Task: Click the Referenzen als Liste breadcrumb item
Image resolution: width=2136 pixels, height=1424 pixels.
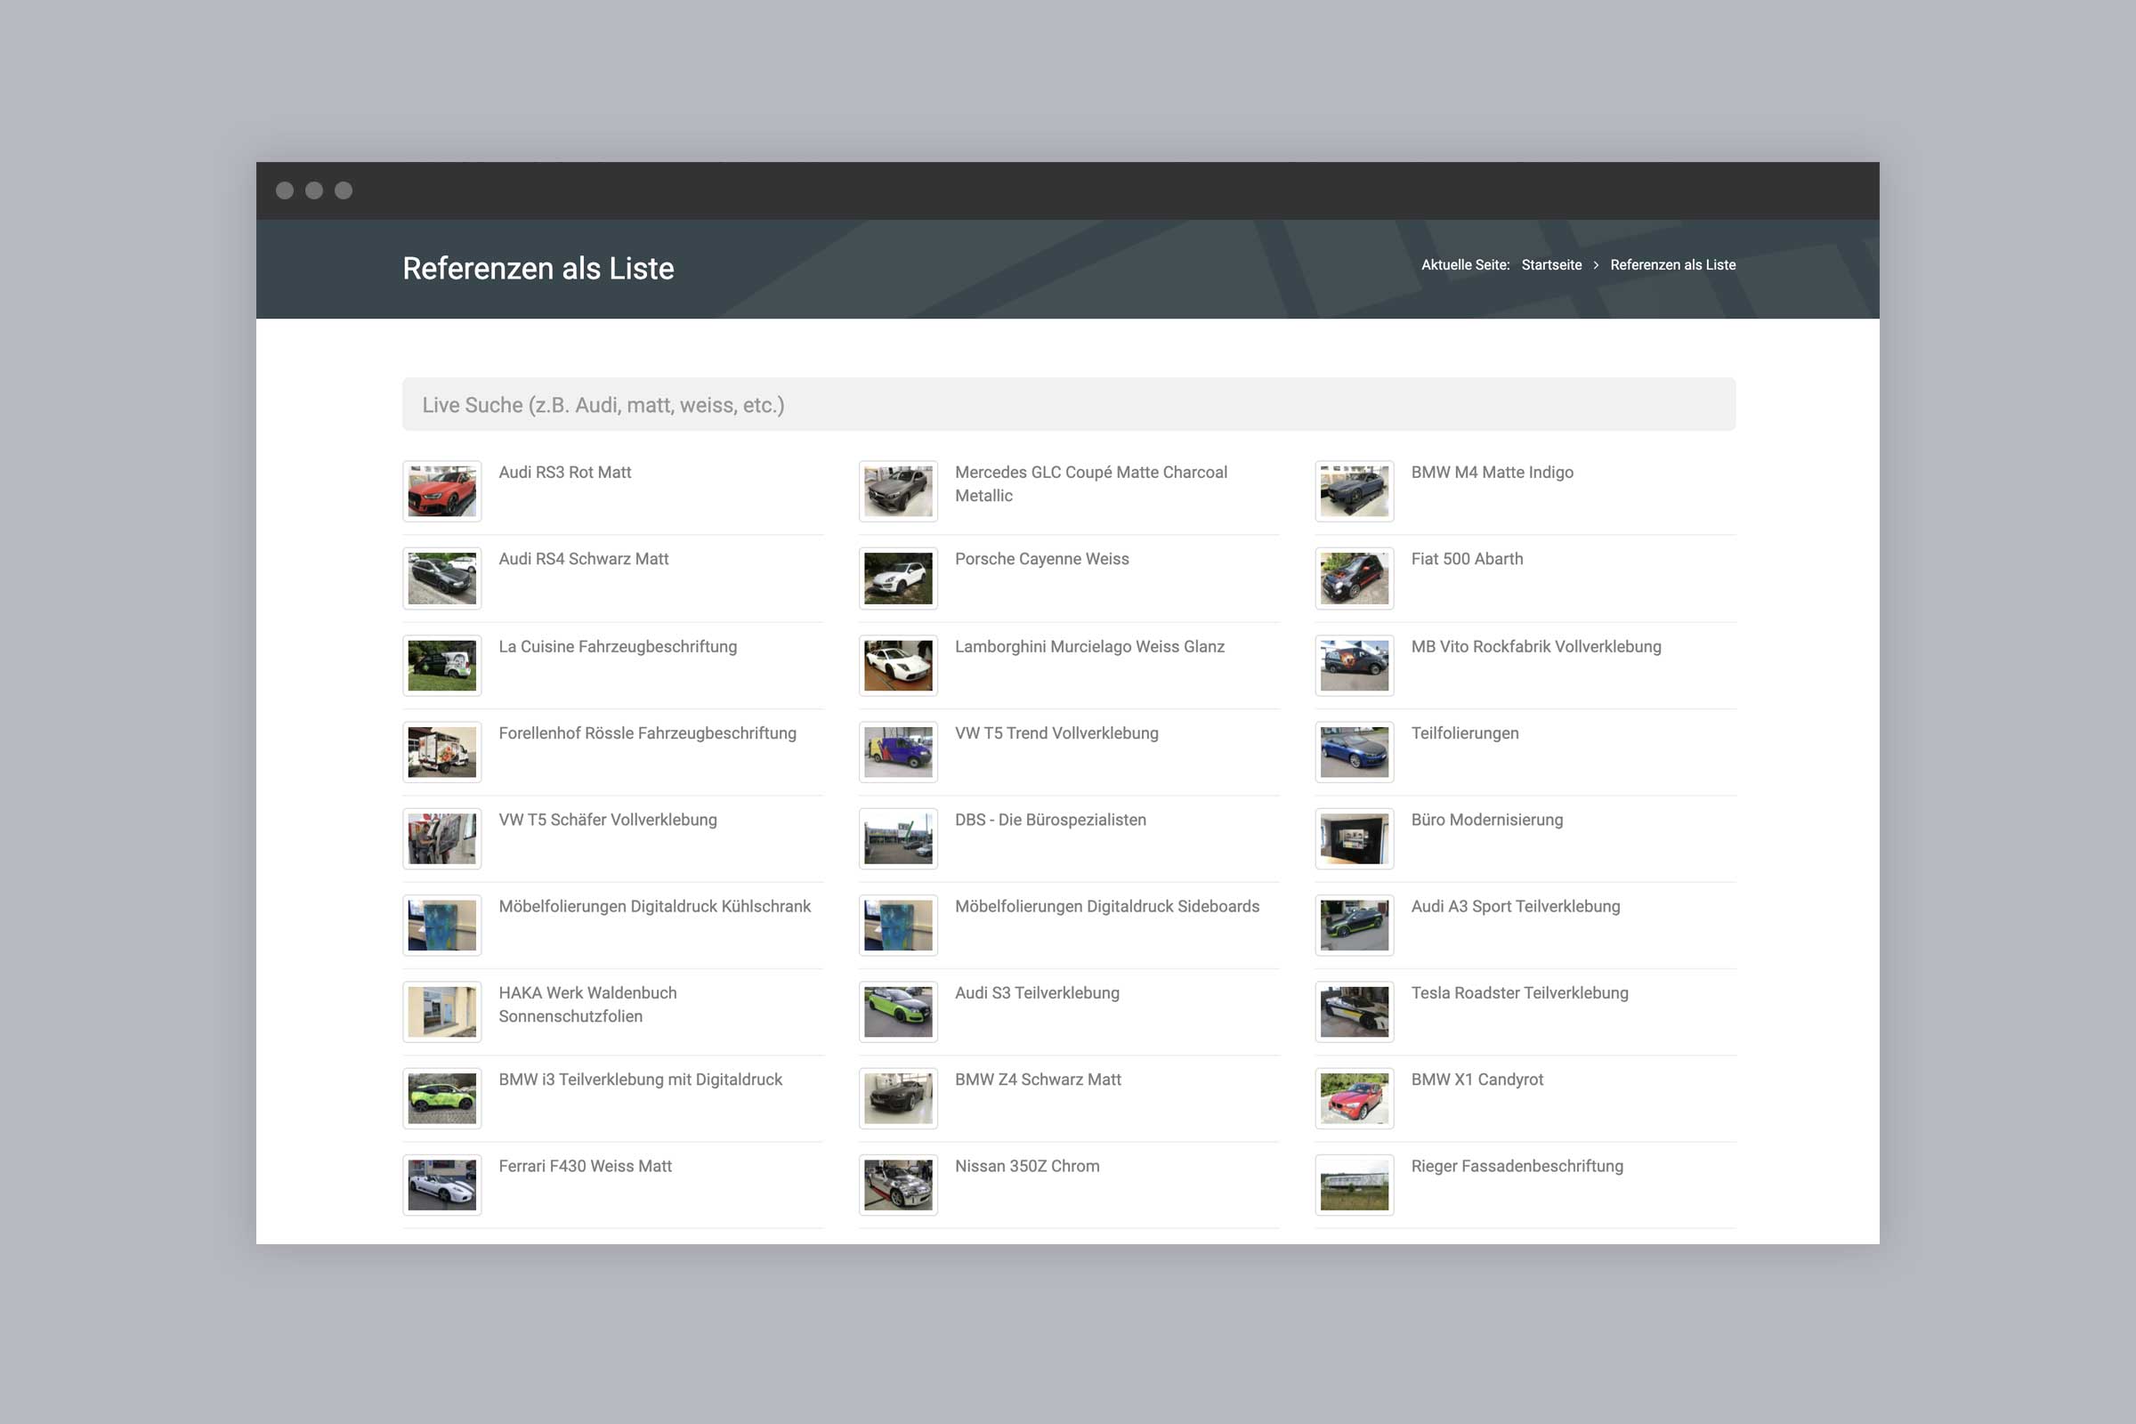Action: point(1672,265)
